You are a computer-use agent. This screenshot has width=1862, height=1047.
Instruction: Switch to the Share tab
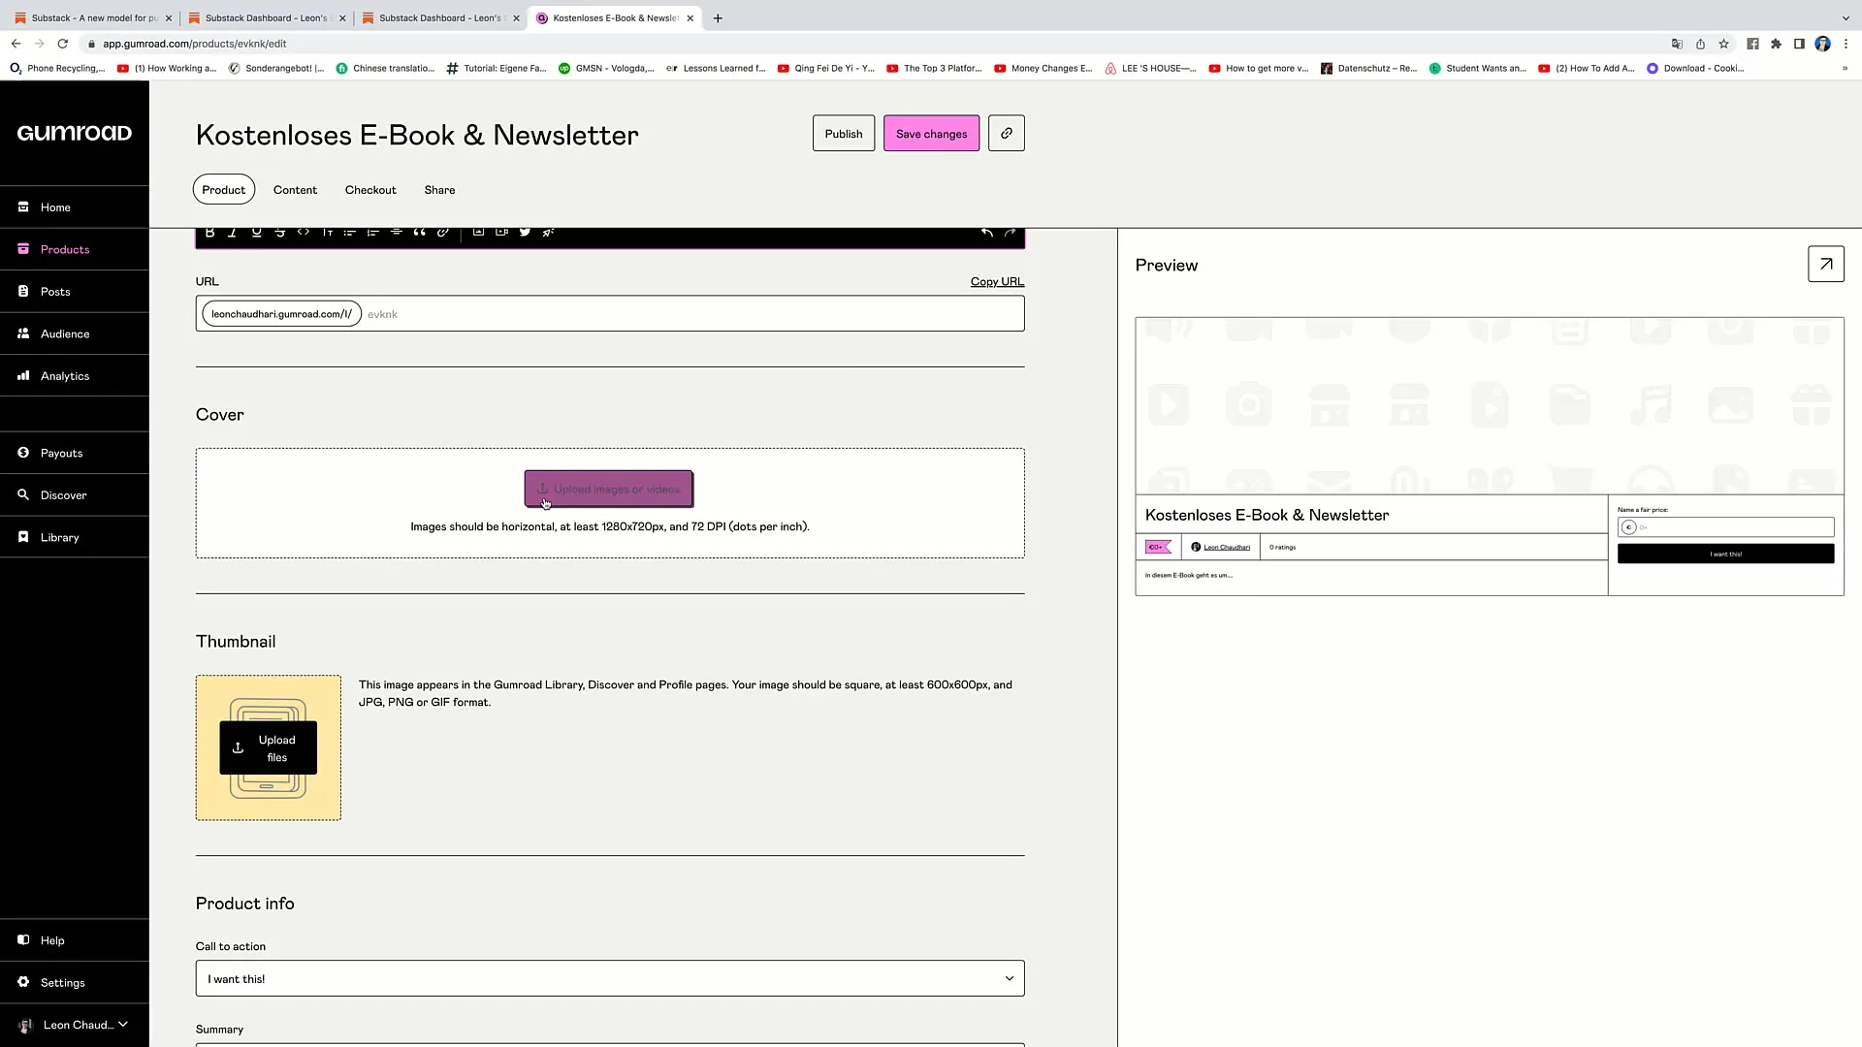tap(439, 190)
